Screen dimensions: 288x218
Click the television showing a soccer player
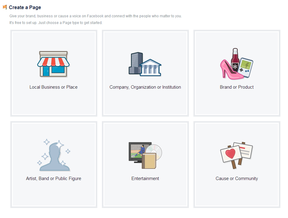click(138, 151)
